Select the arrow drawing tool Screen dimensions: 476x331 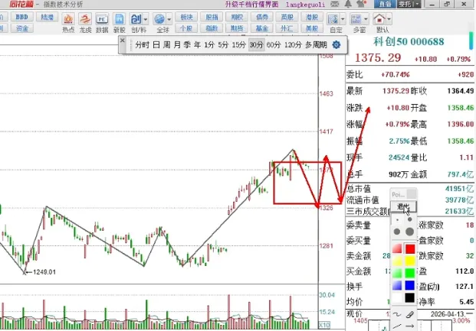[410, 326]
